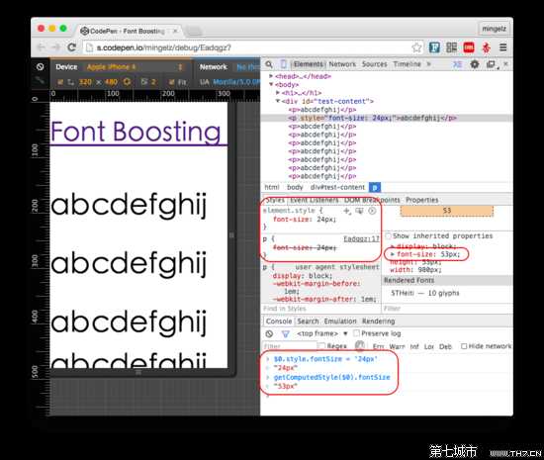This screenshot has height=460, width=544.
Task: Collapse the body element node
Action: point(271,84)
